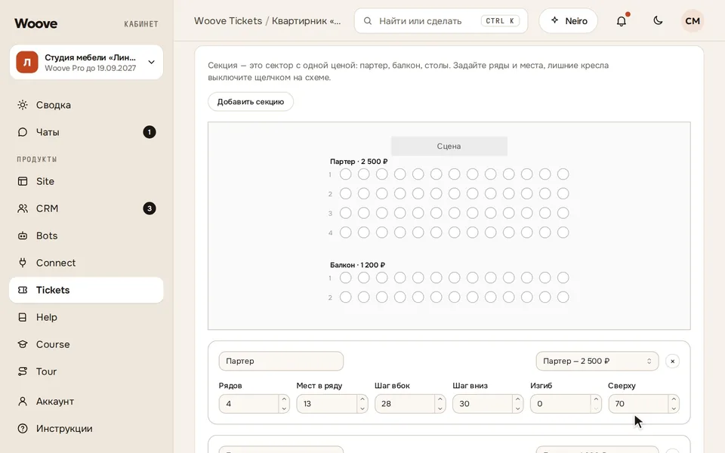Screen dimensions: 725x453
Task: Open Инструкции page
Action: (x=86, y=429)
